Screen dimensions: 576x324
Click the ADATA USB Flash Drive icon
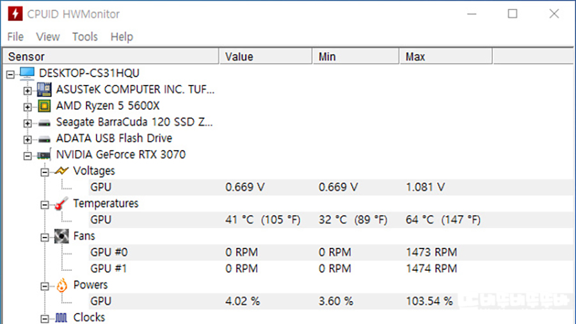point(44,139)
